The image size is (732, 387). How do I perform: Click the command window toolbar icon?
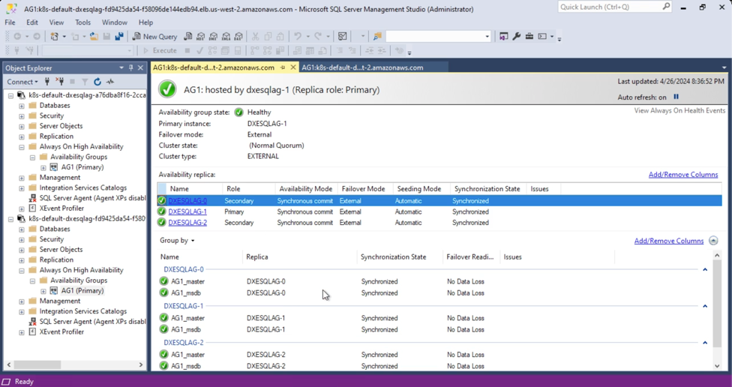click(542, 37)
